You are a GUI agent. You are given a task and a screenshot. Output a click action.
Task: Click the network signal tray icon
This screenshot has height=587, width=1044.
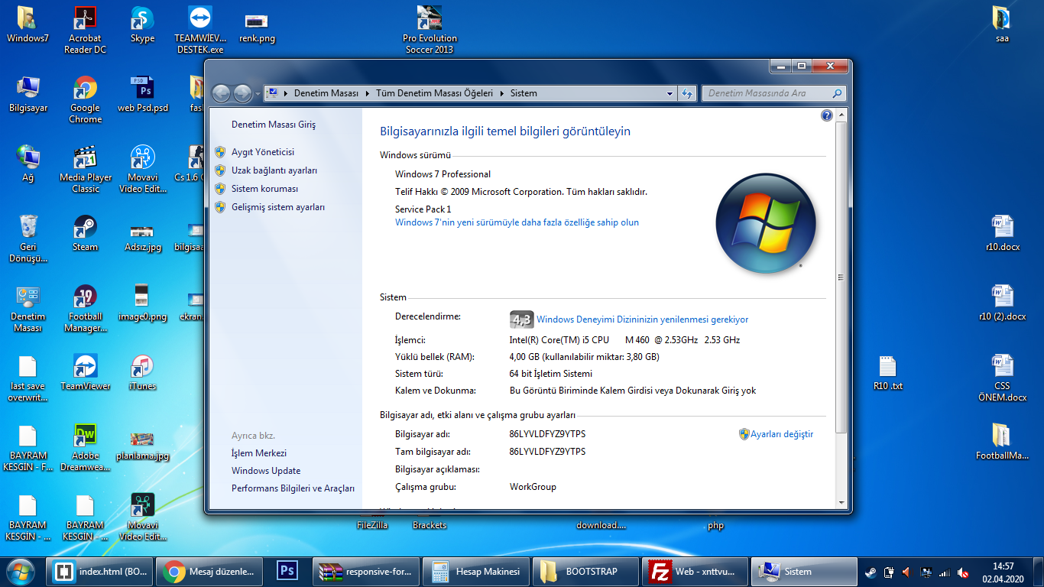pos(945,572)
